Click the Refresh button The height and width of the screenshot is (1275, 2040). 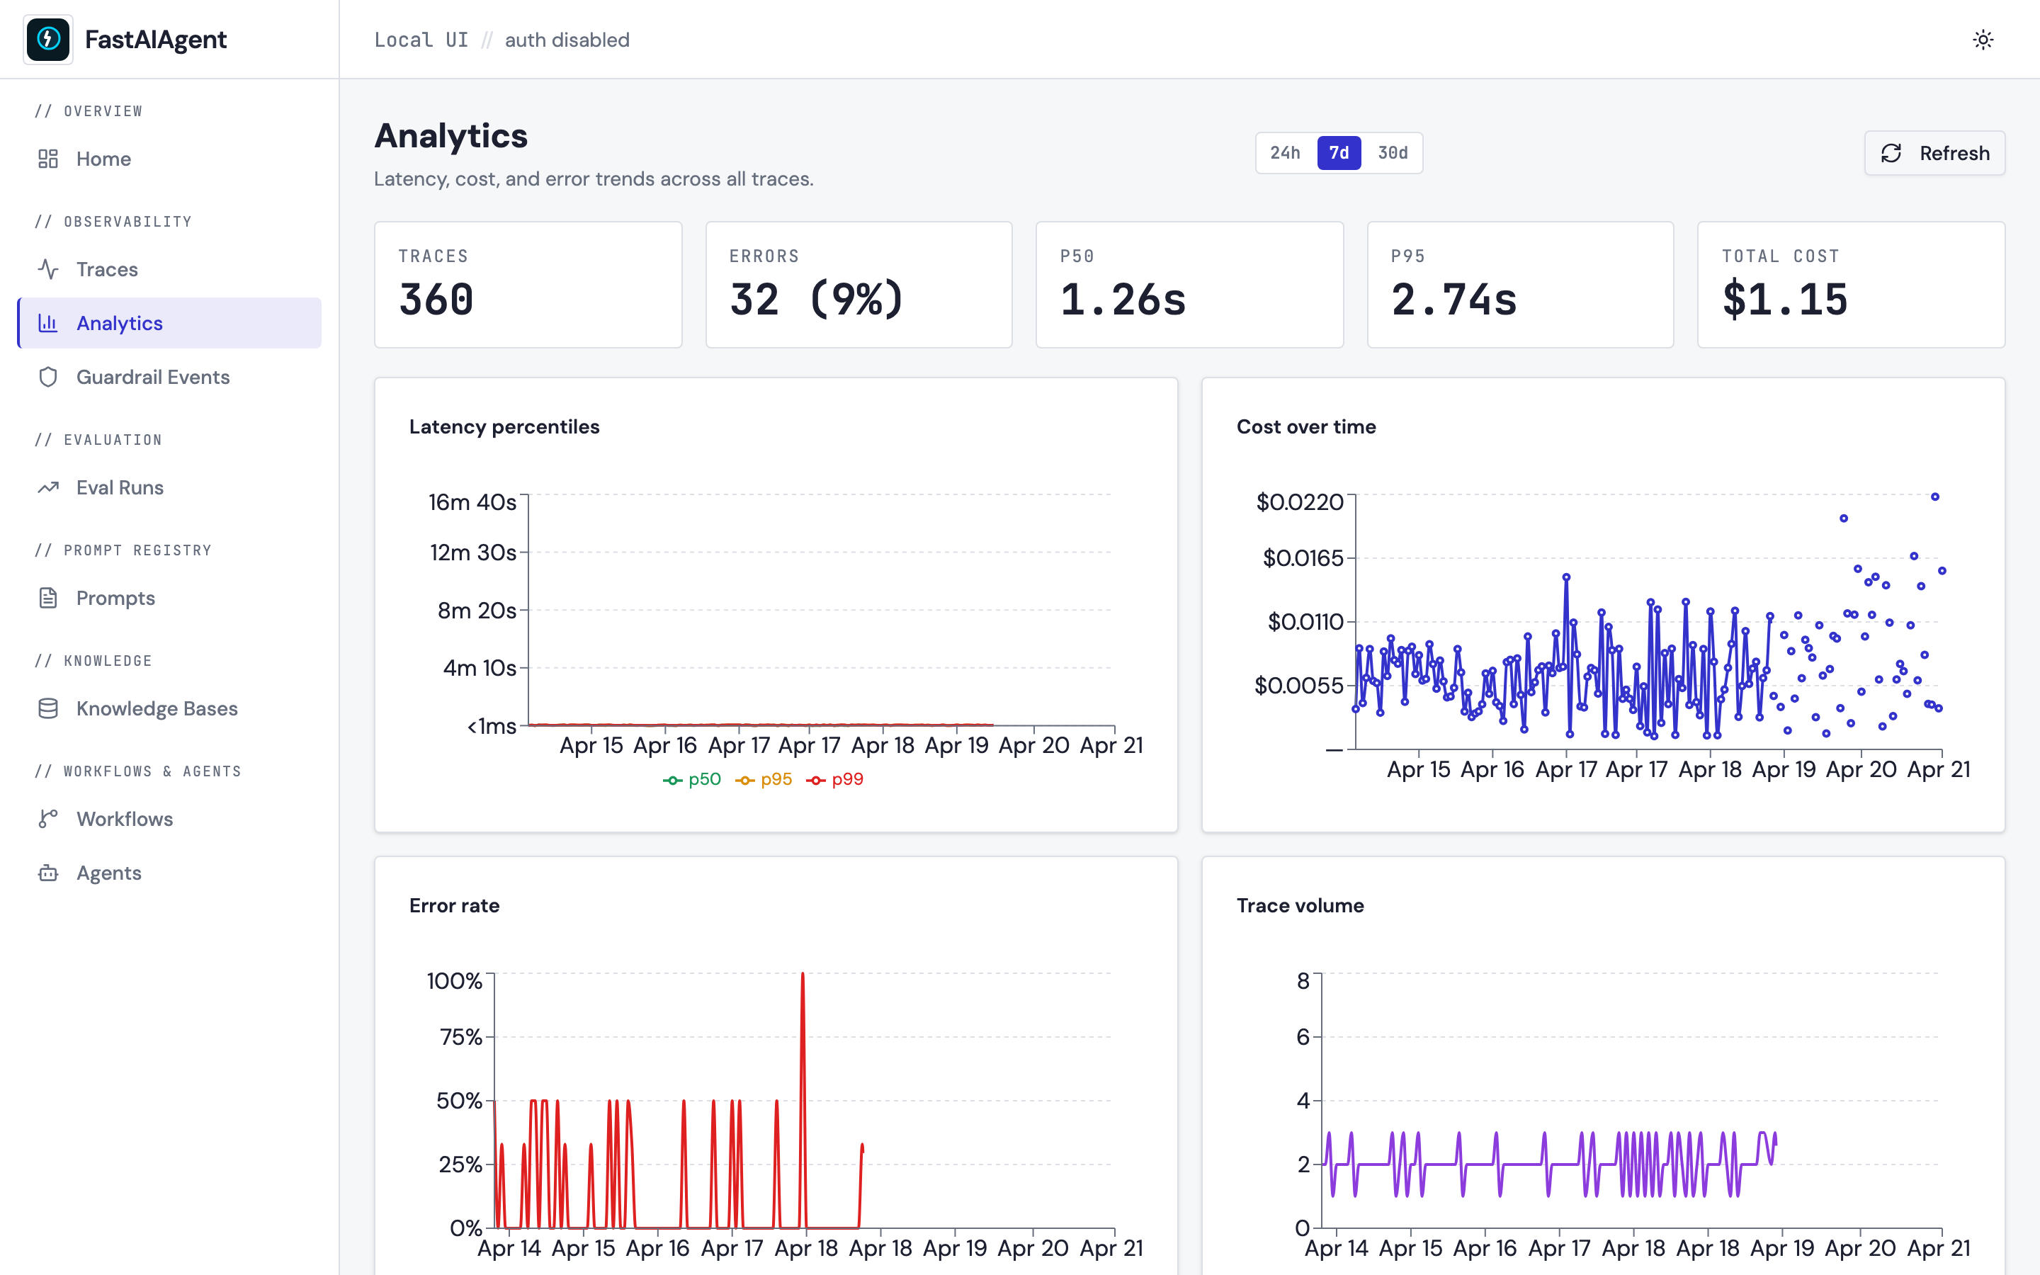tap(1934, 152)
